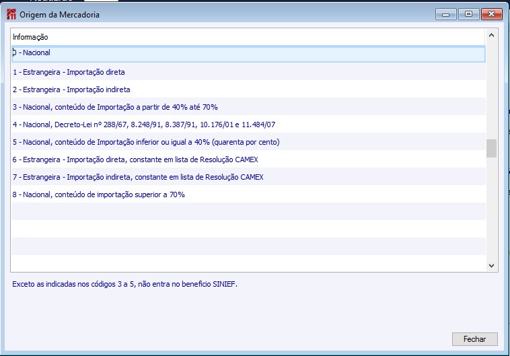The image size is (510, 356).
Task: Choose row 8 importação superior a 70%
Action: coord(248,194)
